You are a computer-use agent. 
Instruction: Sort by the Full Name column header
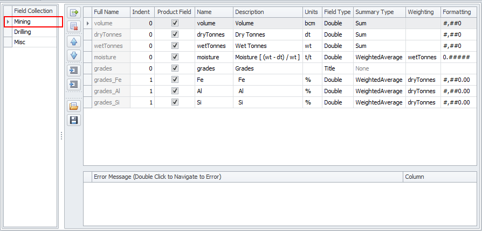110,12
